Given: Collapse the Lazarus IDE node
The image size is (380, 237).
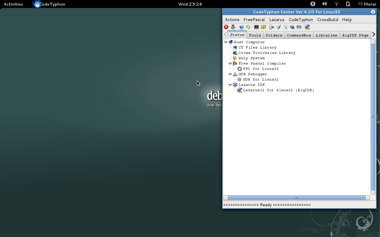Looking at the screenshot, I should point(230,85).
